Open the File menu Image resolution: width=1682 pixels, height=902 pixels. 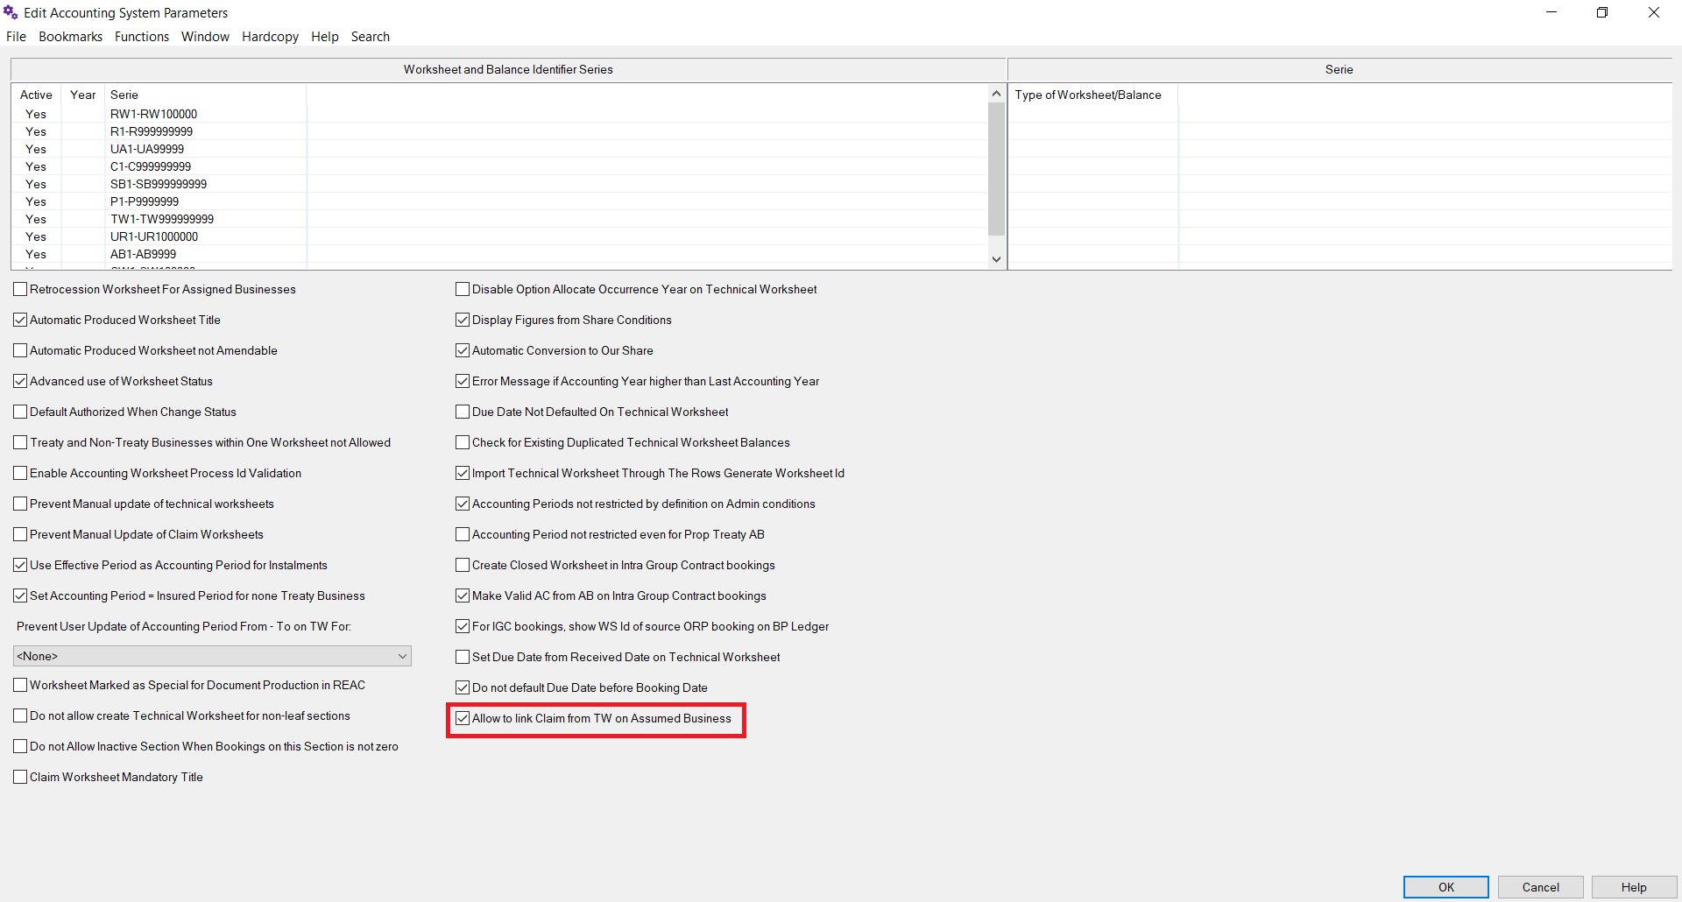pos(16,36)
